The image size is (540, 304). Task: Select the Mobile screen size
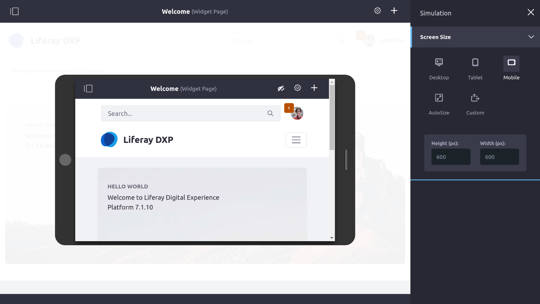511,69
